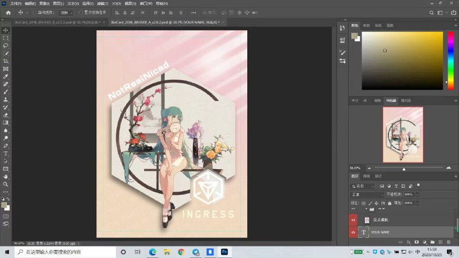Open the layer blend mode dropdown
Screen dimensions: 459x258
(367, 195)
